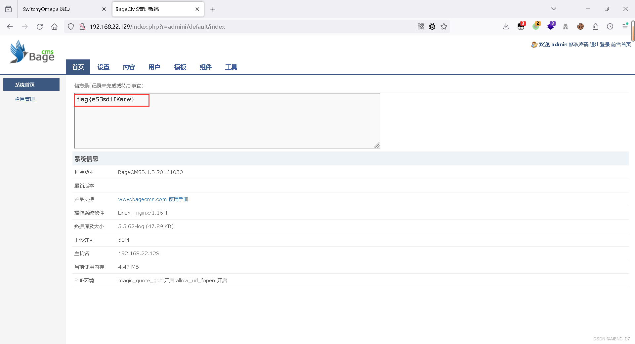Go to the browser home page

pos(54,26)
